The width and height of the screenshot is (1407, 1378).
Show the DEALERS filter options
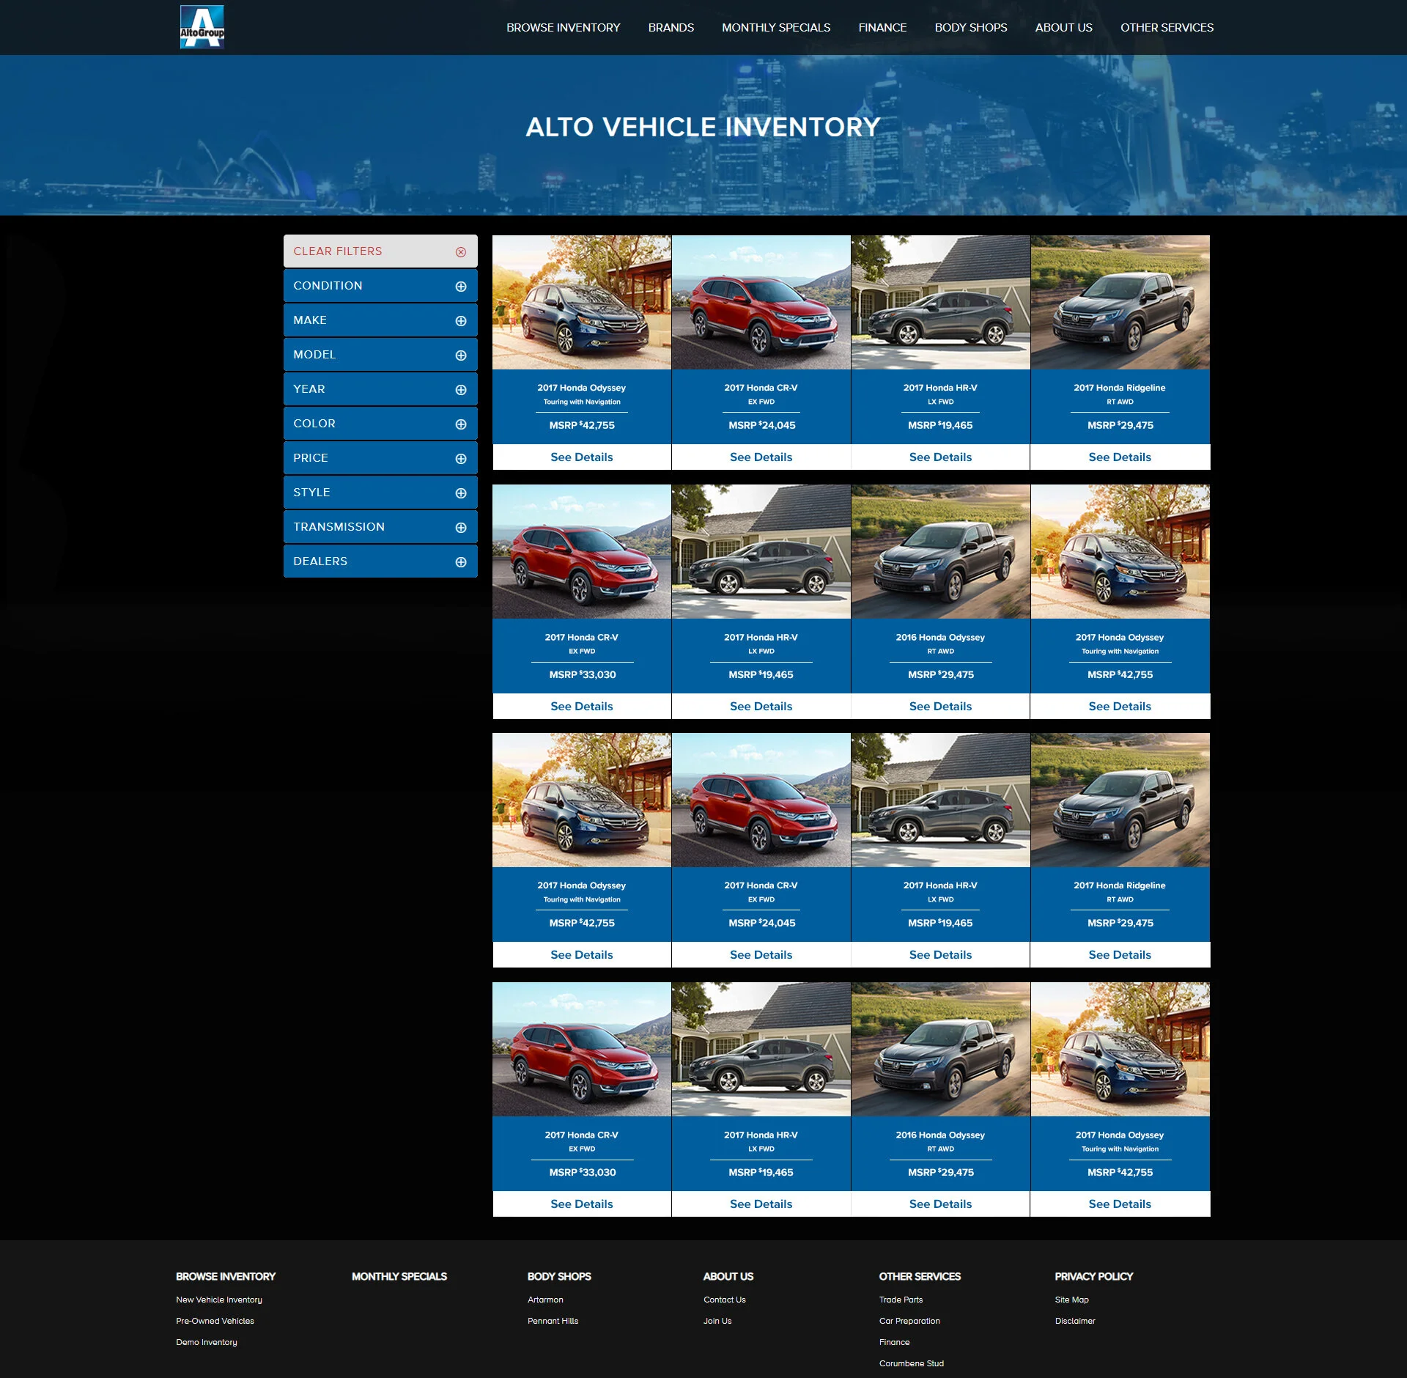tap(380, 561)
